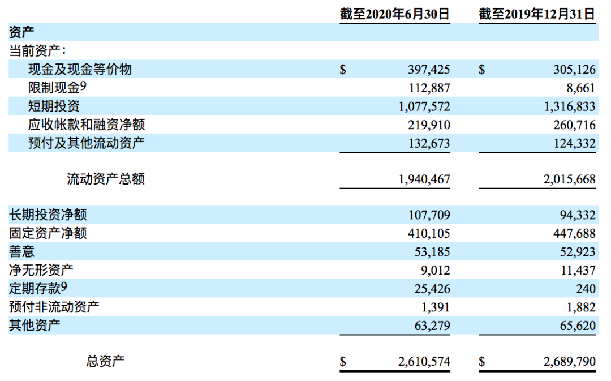Select the value 447,688

coord(574,233)
